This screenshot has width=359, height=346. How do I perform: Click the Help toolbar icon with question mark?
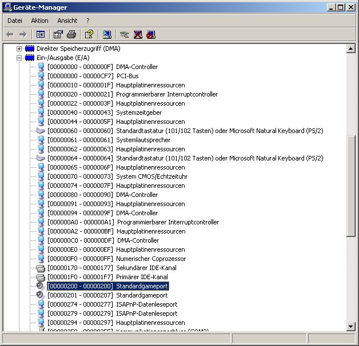[89, 34]
